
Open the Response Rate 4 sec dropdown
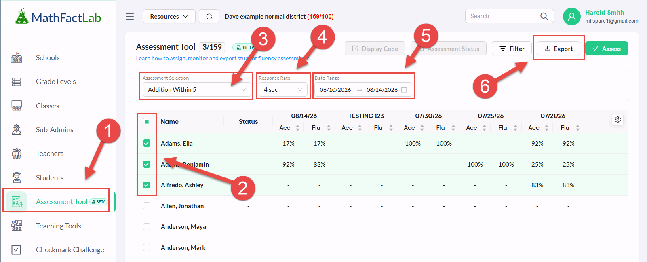(283, 90)
